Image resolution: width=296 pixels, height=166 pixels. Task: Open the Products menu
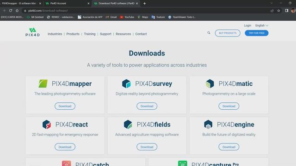pyautogui.click(x=73, y=34)
